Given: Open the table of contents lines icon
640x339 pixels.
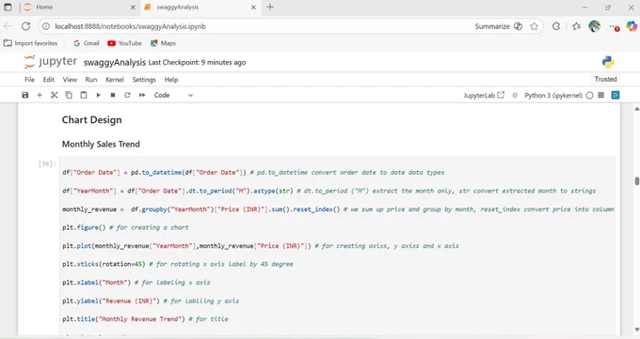Looking at the screenshot, I should 600,95.
